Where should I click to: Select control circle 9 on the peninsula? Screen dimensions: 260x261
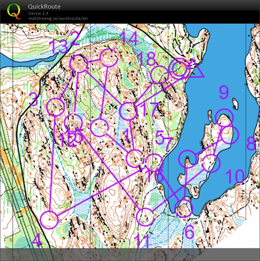point(224,117)
